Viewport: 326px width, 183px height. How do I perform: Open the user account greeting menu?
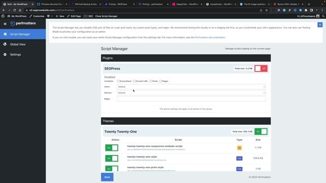click(x=308, y=16)
